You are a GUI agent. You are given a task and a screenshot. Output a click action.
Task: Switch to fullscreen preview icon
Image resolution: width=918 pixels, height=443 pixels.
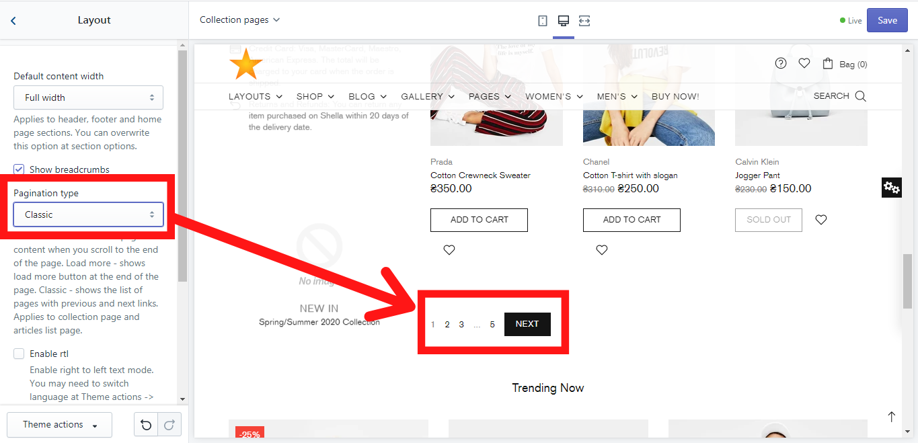click(584, 21)
